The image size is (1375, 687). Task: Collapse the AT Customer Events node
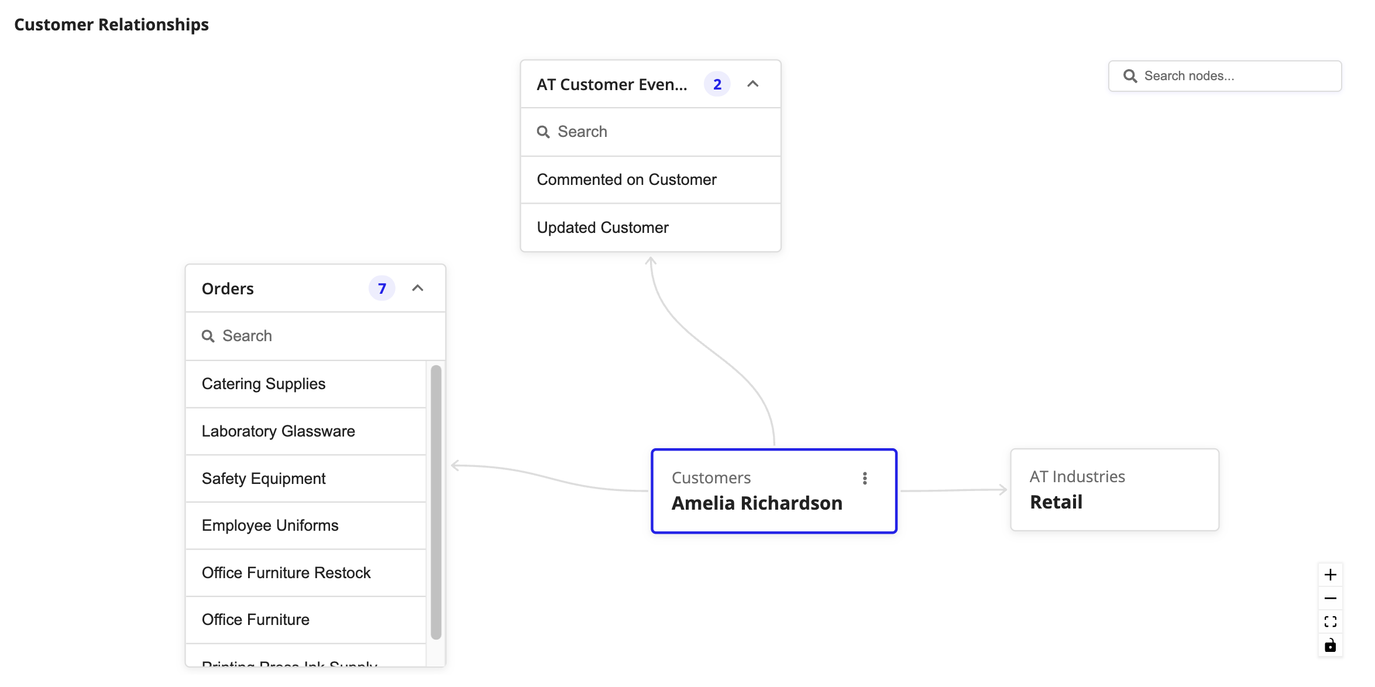(753, 84)
